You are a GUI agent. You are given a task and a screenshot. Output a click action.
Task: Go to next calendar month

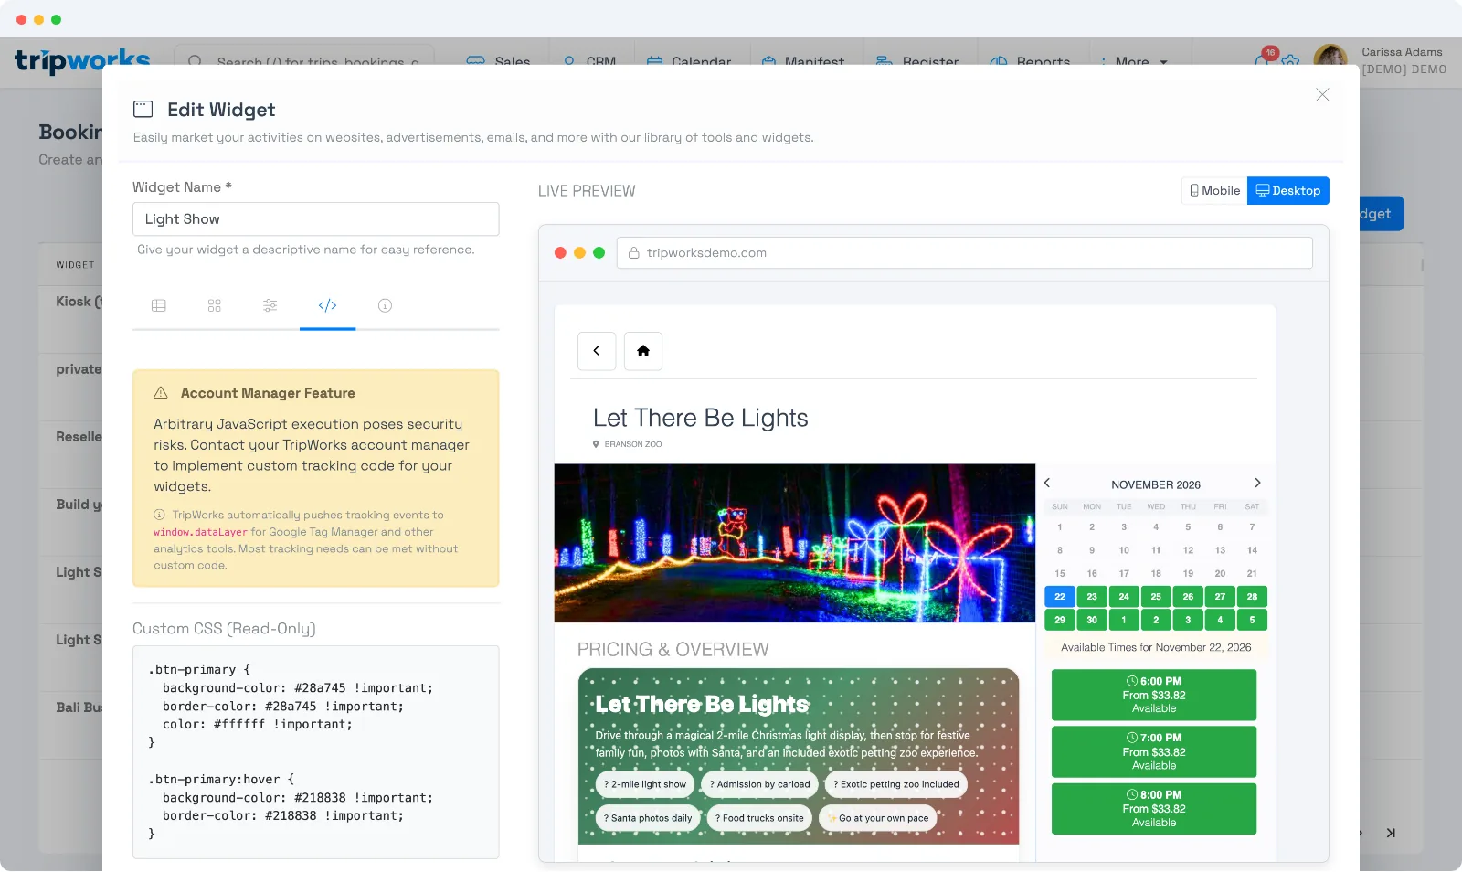(1257, 484)
